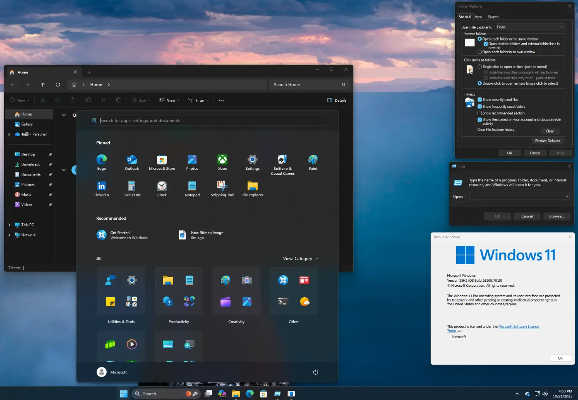This screenshot has width=578, height=400.
Task: Open Calculator from Start menu
Action: [132, 189]
